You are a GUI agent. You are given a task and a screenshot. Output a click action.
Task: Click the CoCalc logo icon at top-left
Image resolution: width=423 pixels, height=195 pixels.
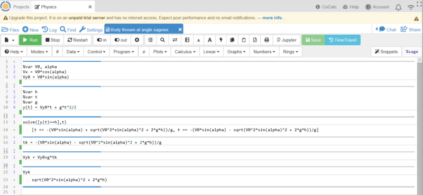coord(6,6)
